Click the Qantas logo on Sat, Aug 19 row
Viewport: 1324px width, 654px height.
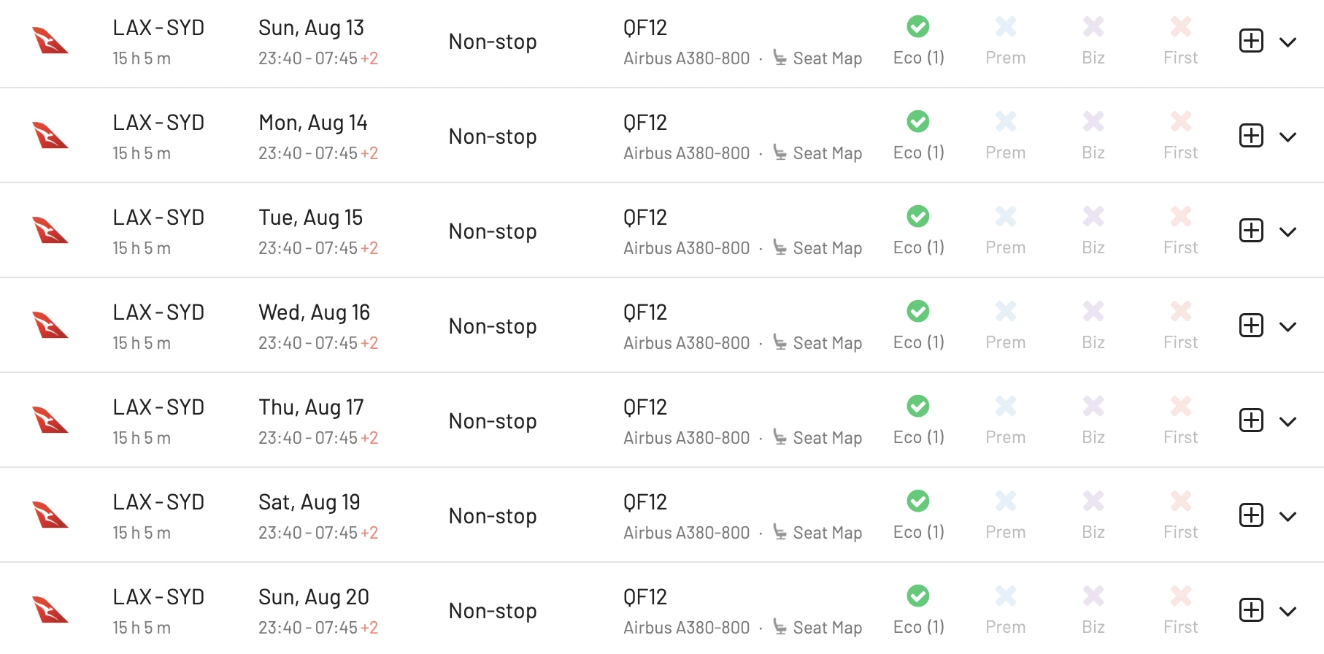[x=50, y=515]
